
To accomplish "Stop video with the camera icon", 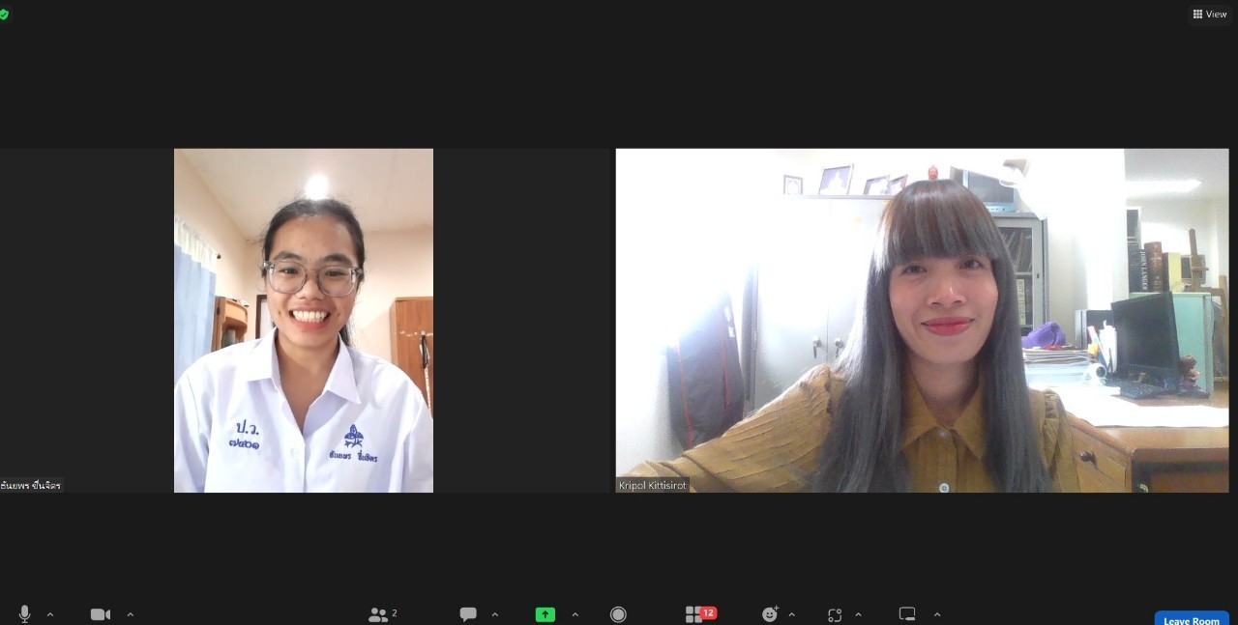I will [100, 614].
